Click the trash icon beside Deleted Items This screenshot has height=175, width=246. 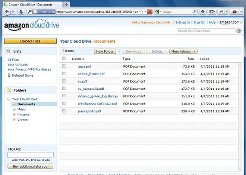[9, 75]
